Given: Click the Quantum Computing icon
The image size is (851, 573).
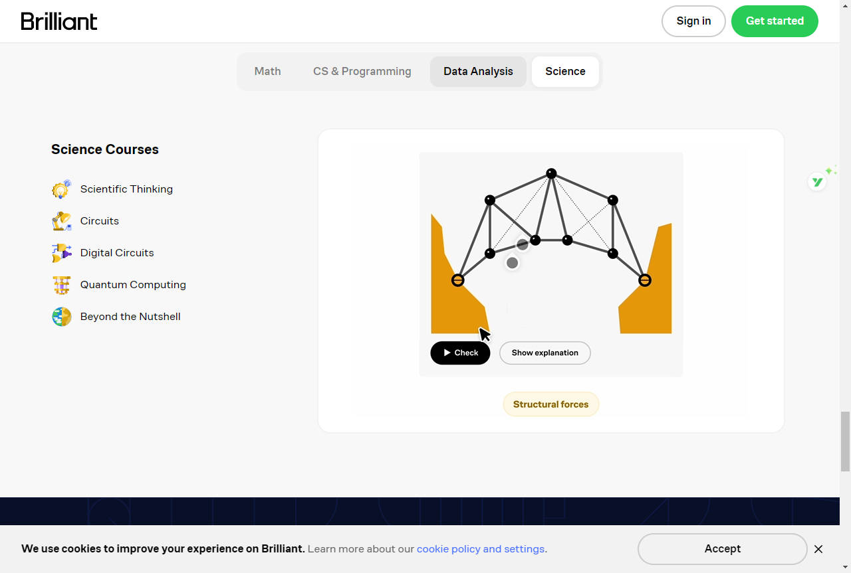Looking at the screenshot, I should click(x=62, y=285).
